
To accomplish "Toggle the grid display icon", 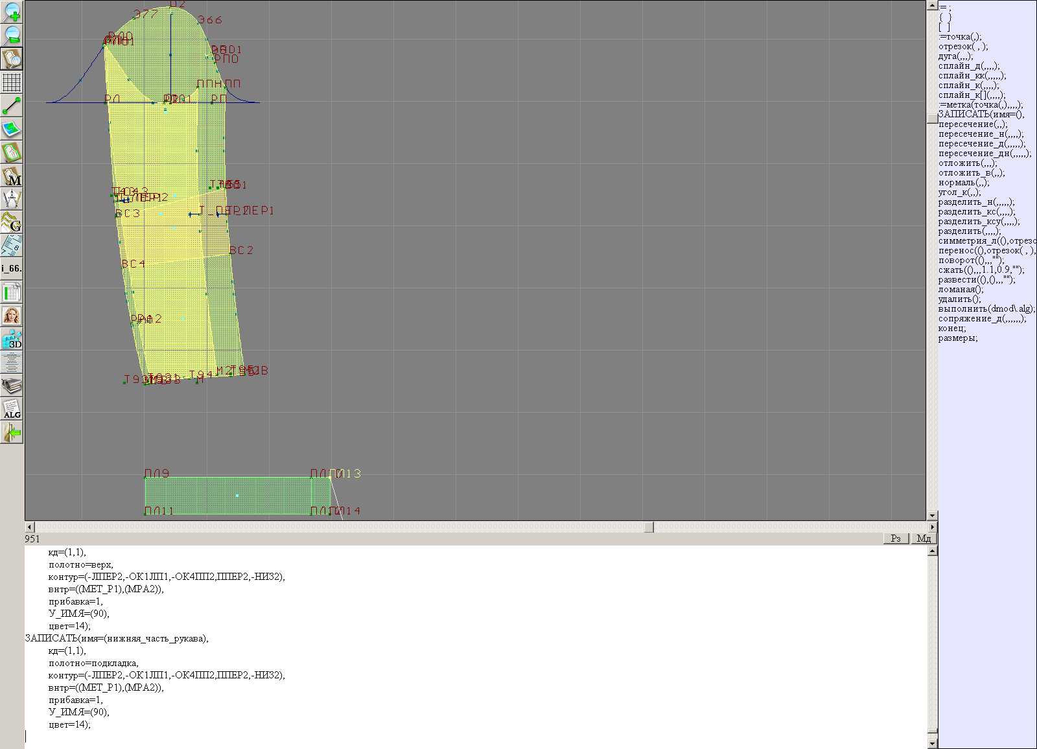I will 12,82.
